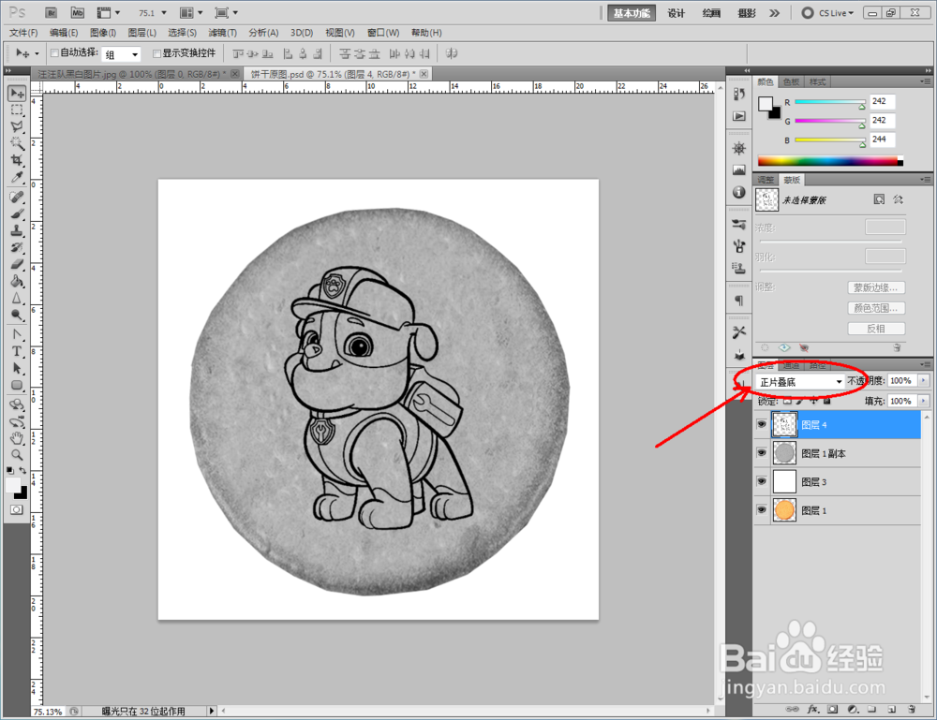Open the 图层(L) menu
Image resolution: width=937 pixels, height=720 pixels.
tap(142, 33)
